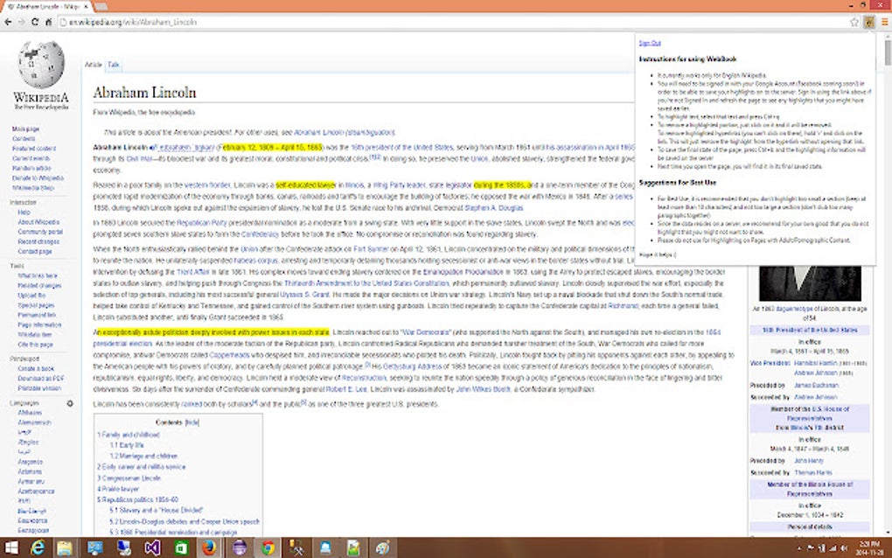Go to Family and childhood section
Image resolution: width=892 pixels, height=558 pixels.
pyautogui.click(x=129, y=435)
